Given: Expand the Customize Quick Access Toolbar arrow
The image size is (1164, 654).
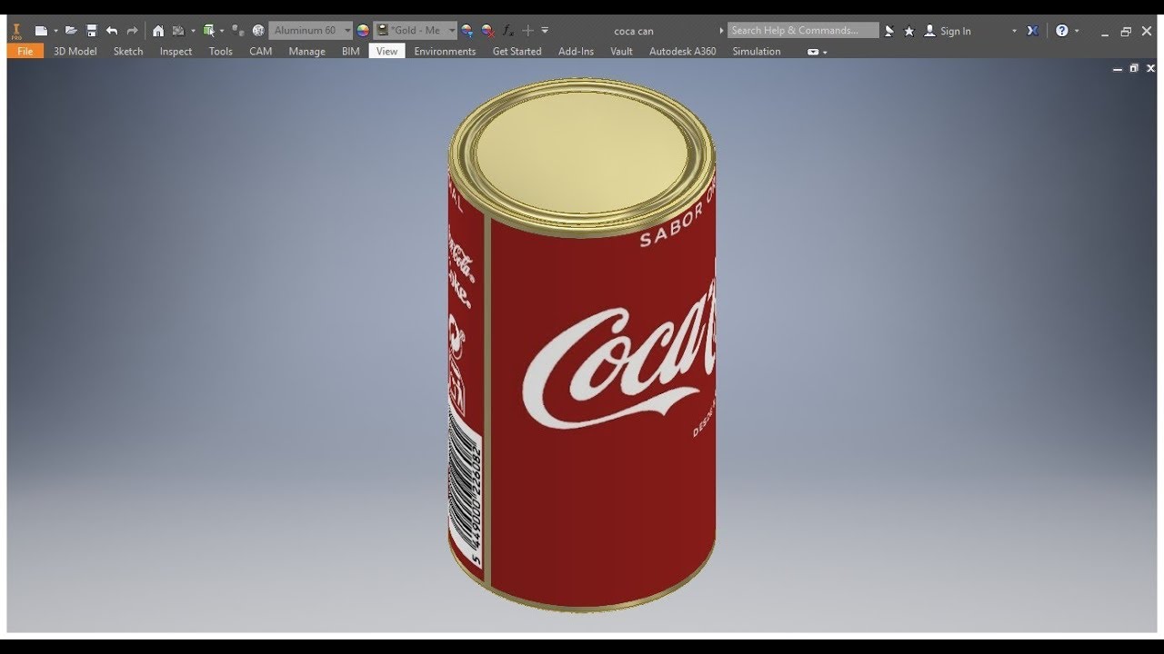Looking at the screenshot, I should [x=545, y=31].
